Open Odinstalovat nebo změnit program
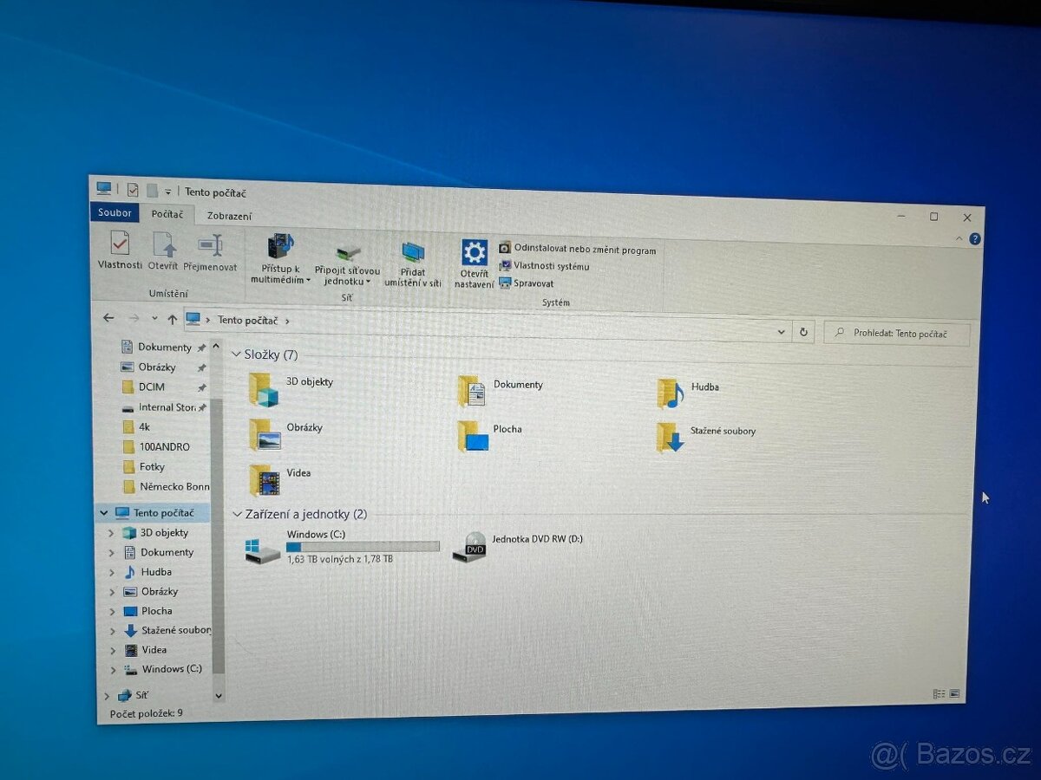 (x=578, y=248)
